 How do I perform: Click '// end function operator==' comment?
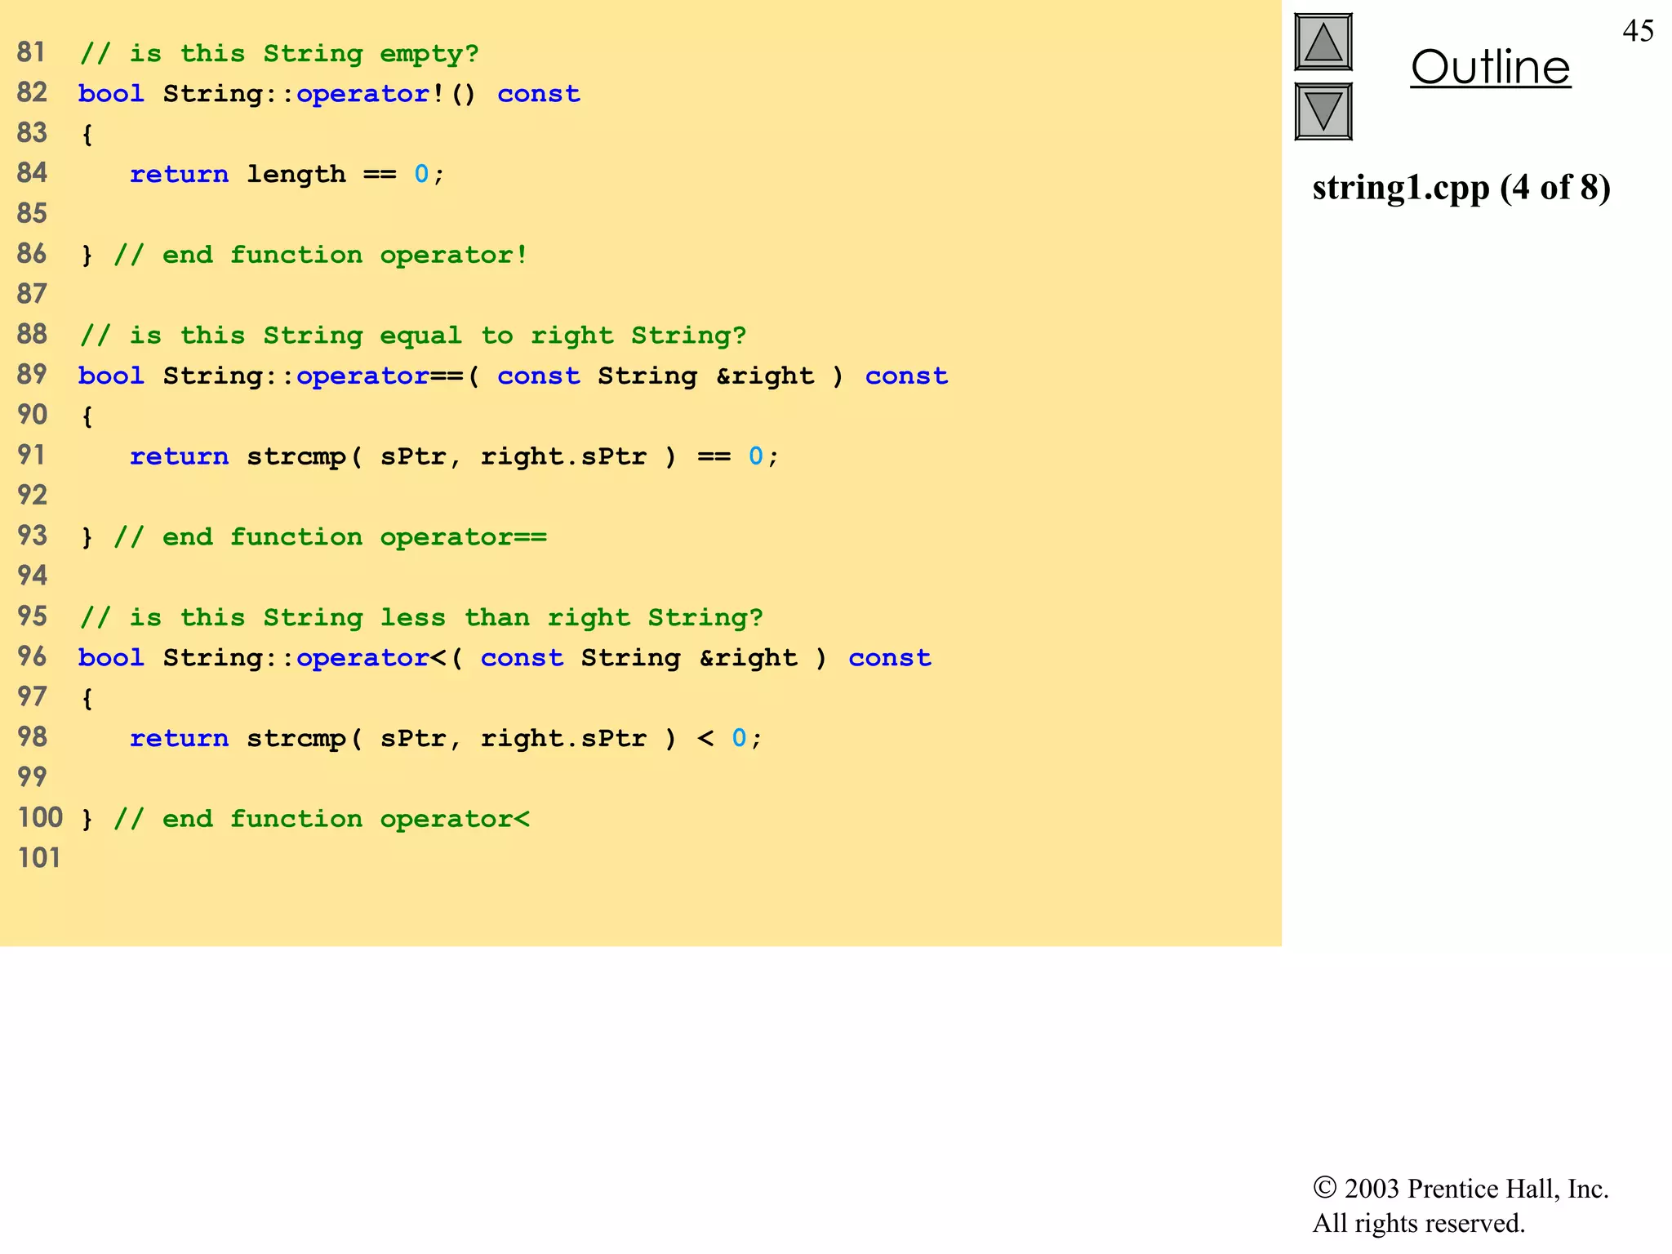(x=330, y=537)
